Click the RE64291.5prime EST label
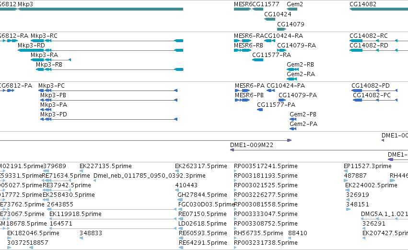 (203, 243)
